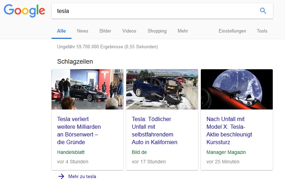Click the arrow icon beside Mehr zu tesla
The width and height of the screenshot is (285, 184).
61,176
